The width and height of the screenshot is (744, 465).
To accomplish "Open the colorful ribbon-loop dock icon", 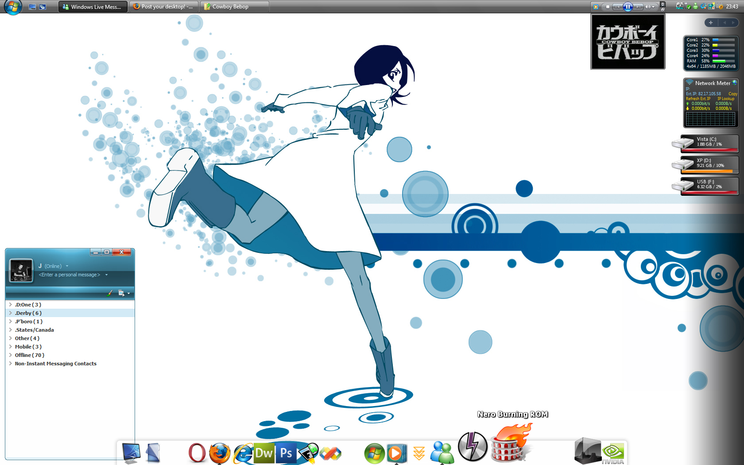I will pyautogui.click(x=330, y=453).
